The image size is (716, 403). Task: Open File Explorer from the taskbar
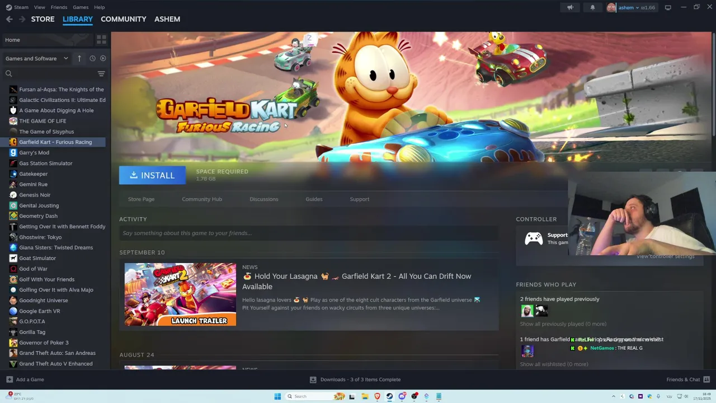(x=365, y=396)
